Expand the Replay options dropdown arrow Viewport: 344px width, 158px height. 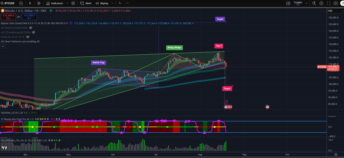112,3
